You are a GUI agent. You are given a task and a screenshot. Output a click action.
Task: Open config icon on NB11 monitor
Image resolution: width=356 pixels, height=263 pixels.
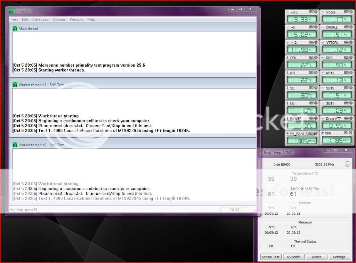[x=346, y=73]
